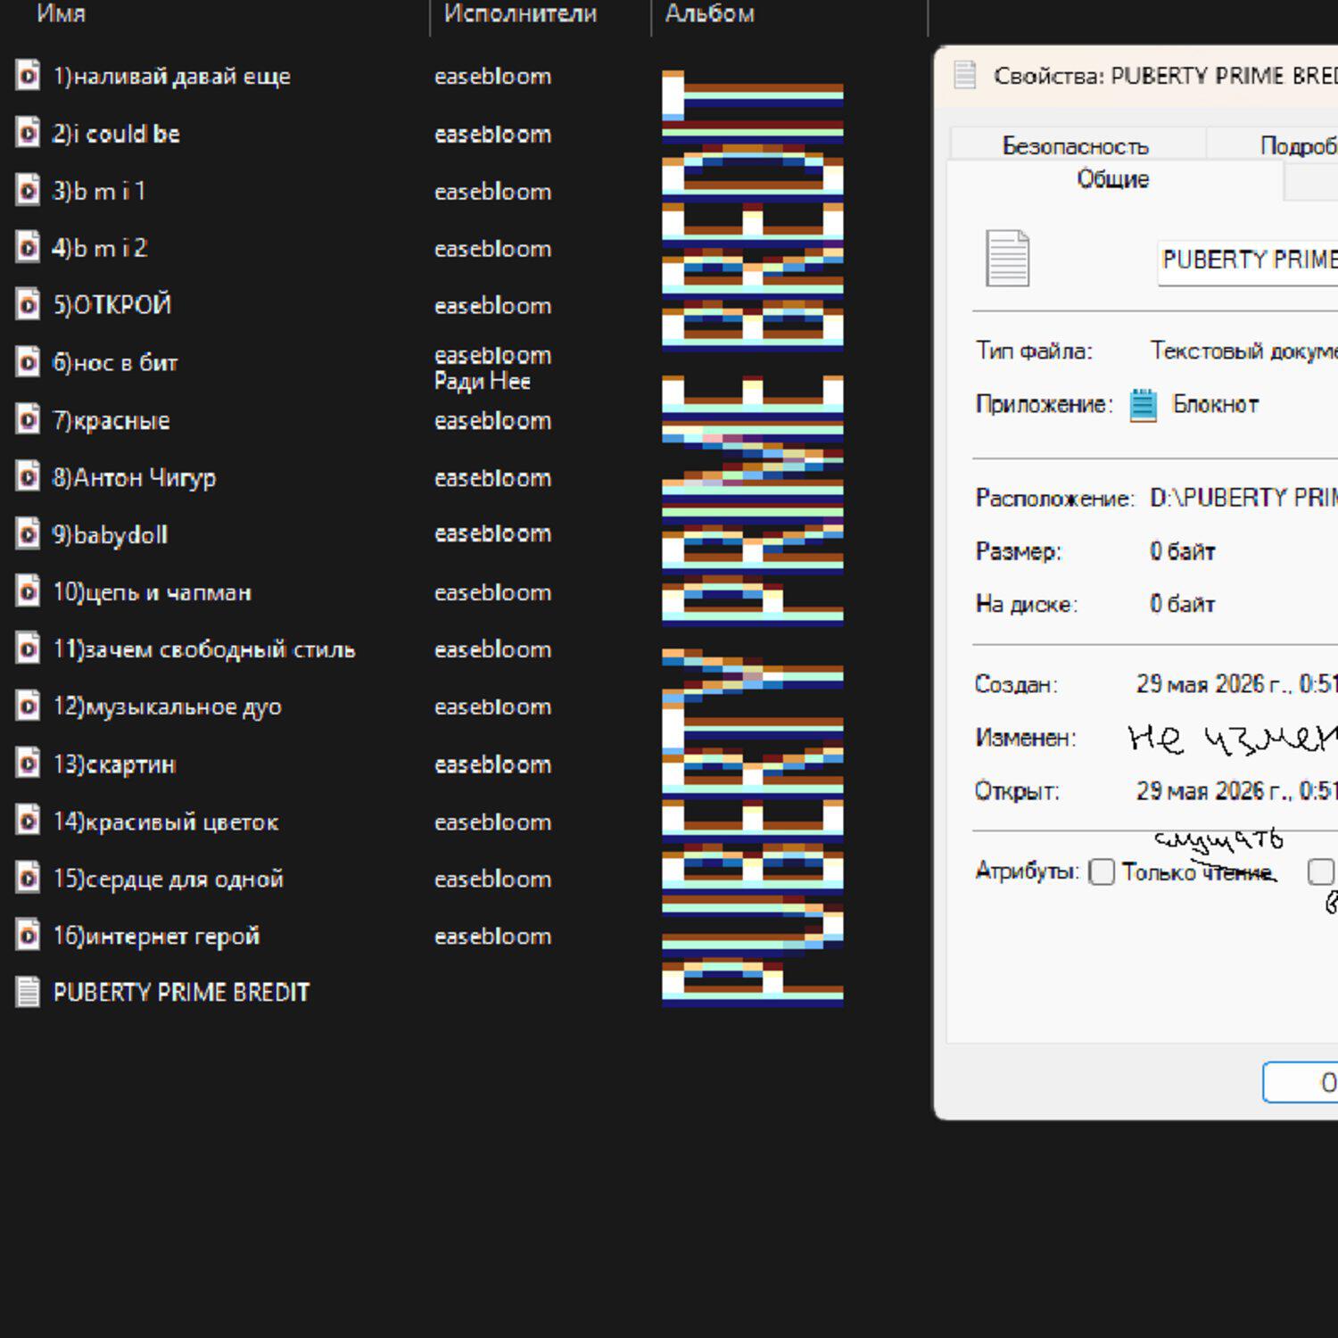The image size is (1338, 1338).
Task: Select the "Общие" tab
Action: point(1113,179)
